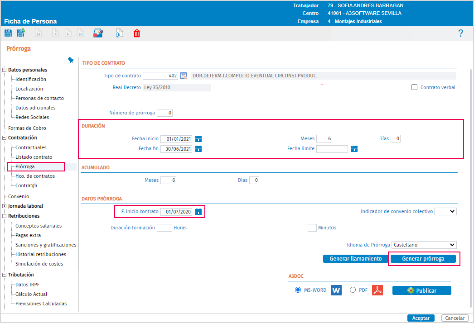Click the save-and-refresh disk icon
The width and height of the screenshot is (474, 323).
(x=21, y=33)
